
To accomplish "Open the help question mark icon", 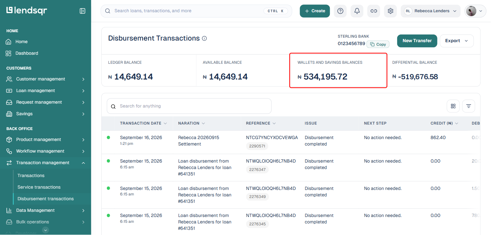I will (340, 11).
